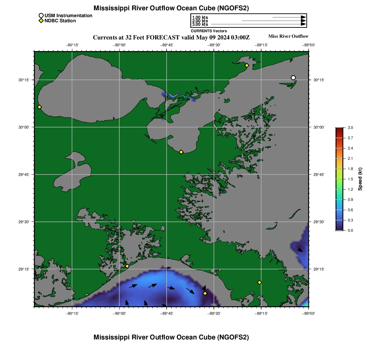Select the northernmost NDBC station diamond
377x360 pixels.
coord(247,65)
